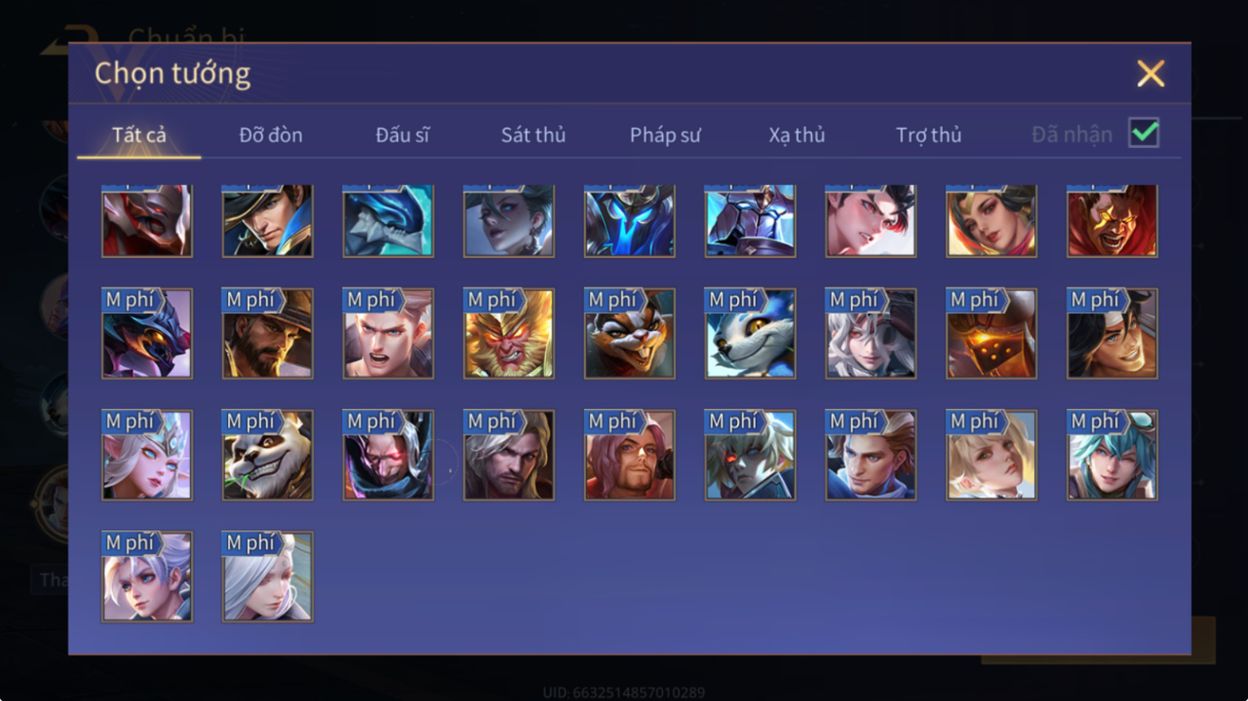Pick the blue cat hero portrait
The height and width of the screenshot is (701, 1248).
point(750,333)
